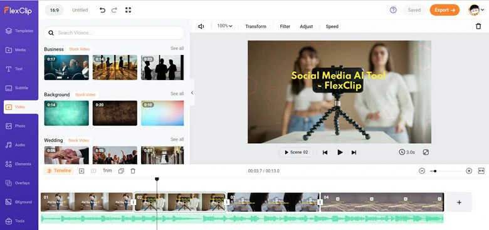This screenshot has height=230, width=489.
Task: Trim the selected clip
Action: 107,171
